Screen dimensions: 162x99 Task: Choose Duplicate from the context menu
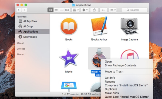127,89
